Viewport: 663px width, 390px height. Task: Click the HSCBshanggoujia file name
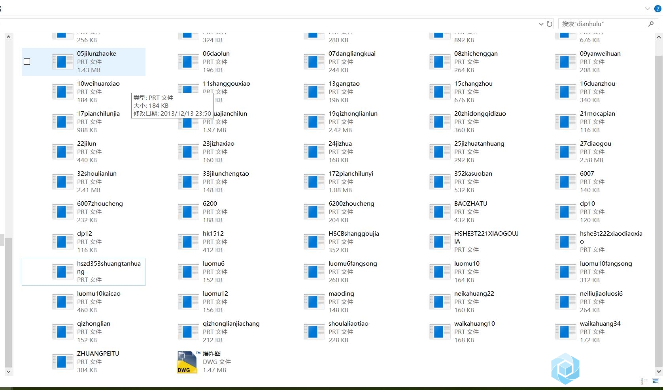tap(354, 234)
